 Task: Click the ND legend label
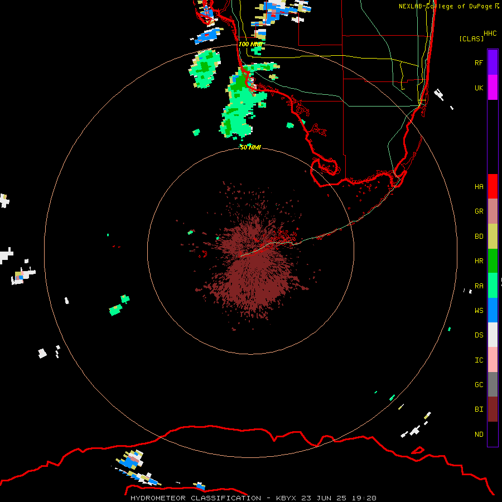click(x=479, y=434)
